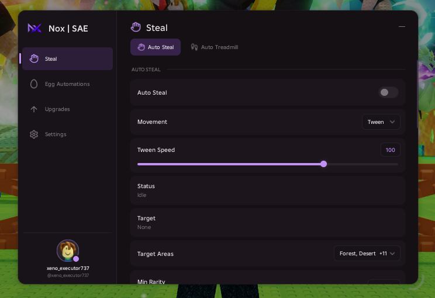Enable the Auto Steal toggle
The width and height of the screenshot is (435, 298).
388,92
